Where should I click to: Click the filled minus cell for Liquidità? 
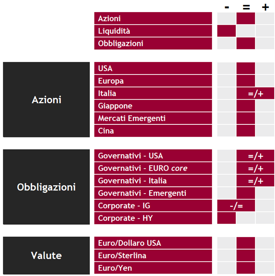tap(226, 31)
